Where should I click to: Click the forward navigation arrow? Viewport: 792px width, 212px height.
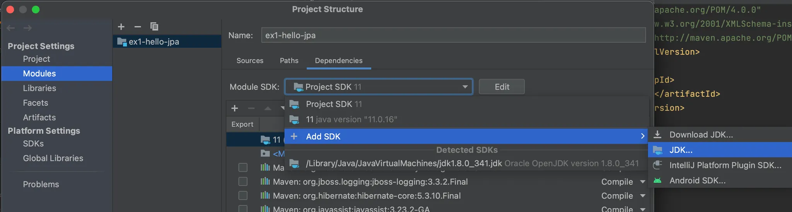point(27,28)
